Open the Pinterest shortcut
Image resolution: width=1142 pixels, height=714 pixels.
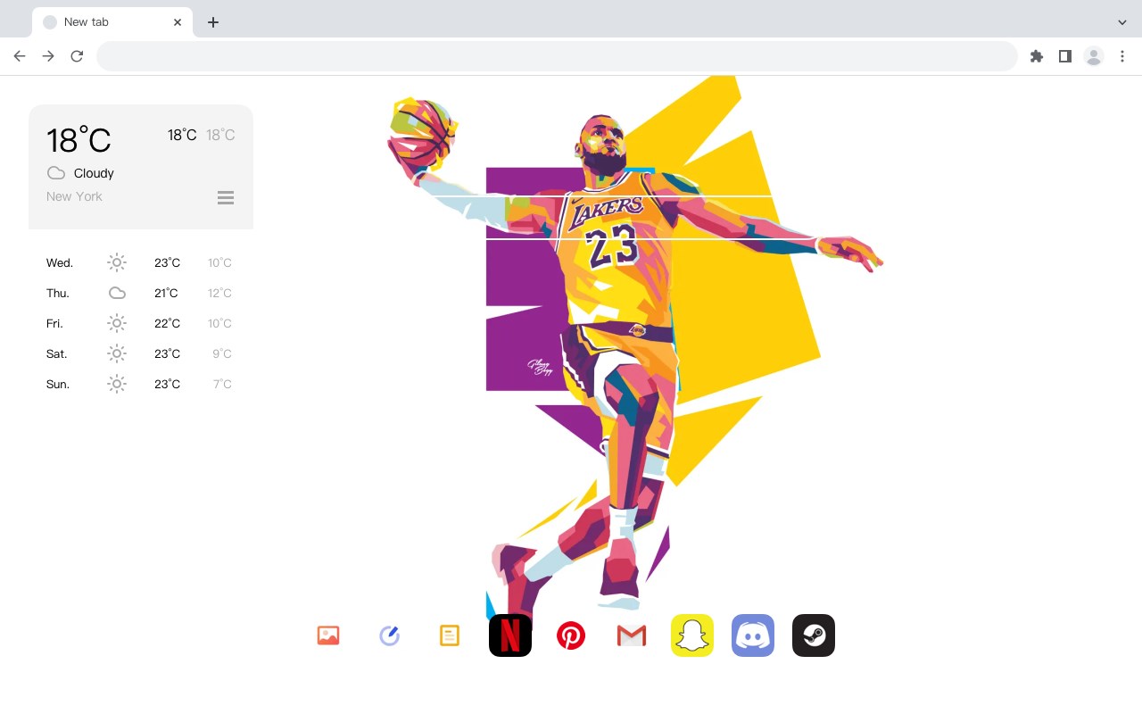pos(571,635)
